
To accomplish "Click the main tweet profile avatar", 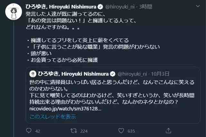I will (14, 14).
